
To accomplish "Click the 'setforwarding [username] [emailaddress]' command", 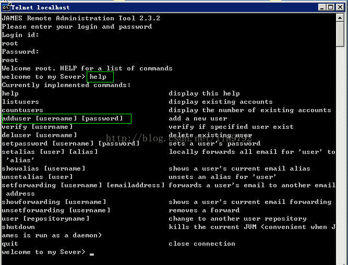I will click(x=83, y=185).
